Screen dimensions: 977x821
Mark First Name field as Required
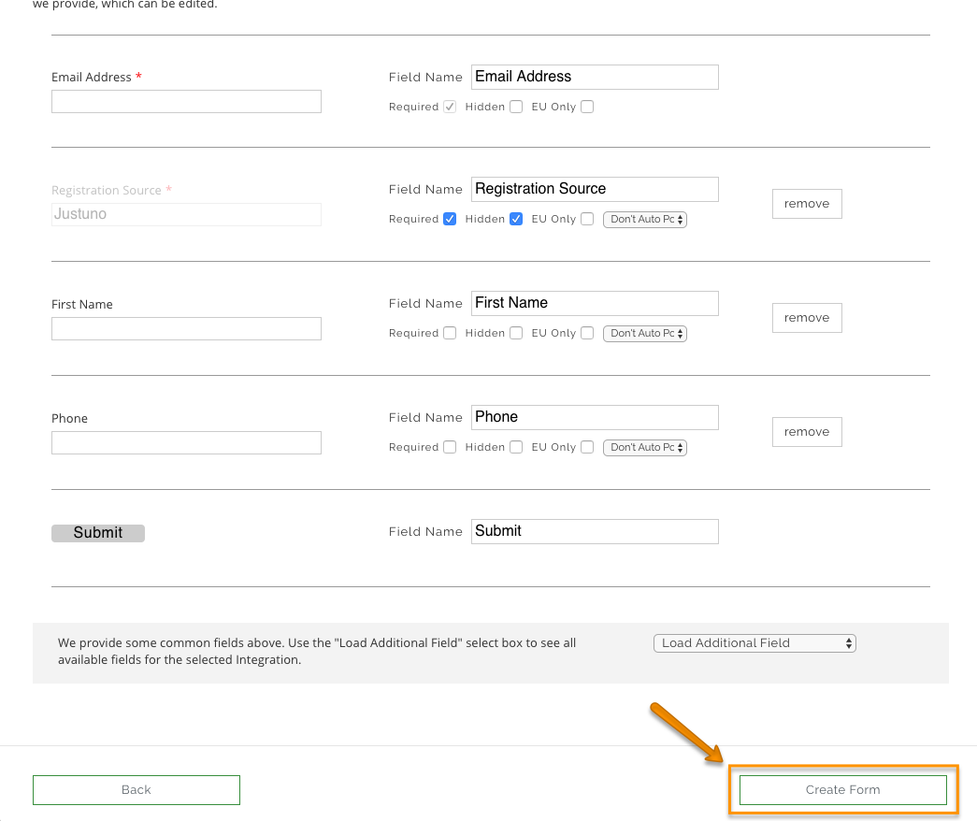point(450,333)
